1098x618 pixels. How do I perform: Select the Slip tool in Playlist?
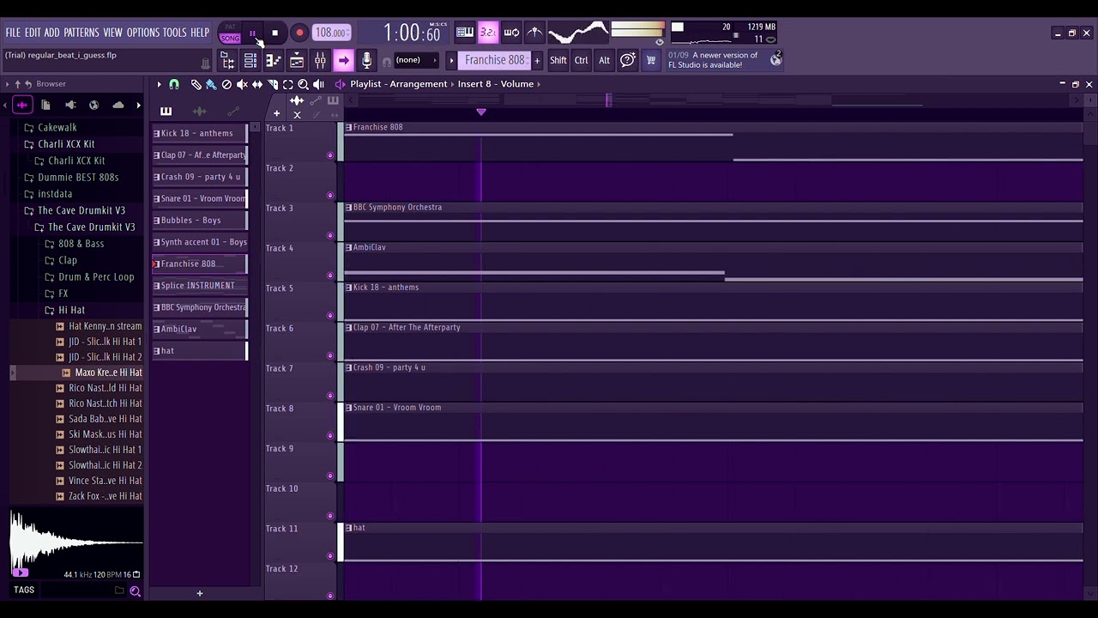[257, 84]
